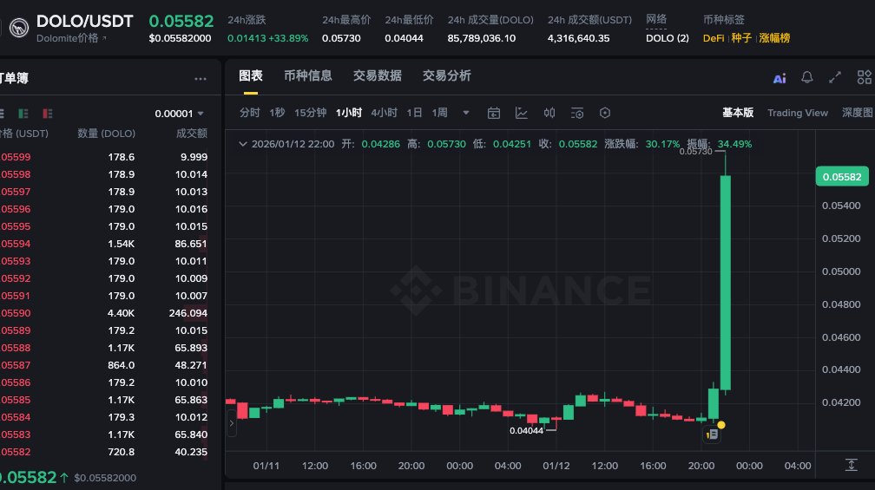Open the 涨幅榜 tag link

774,38
